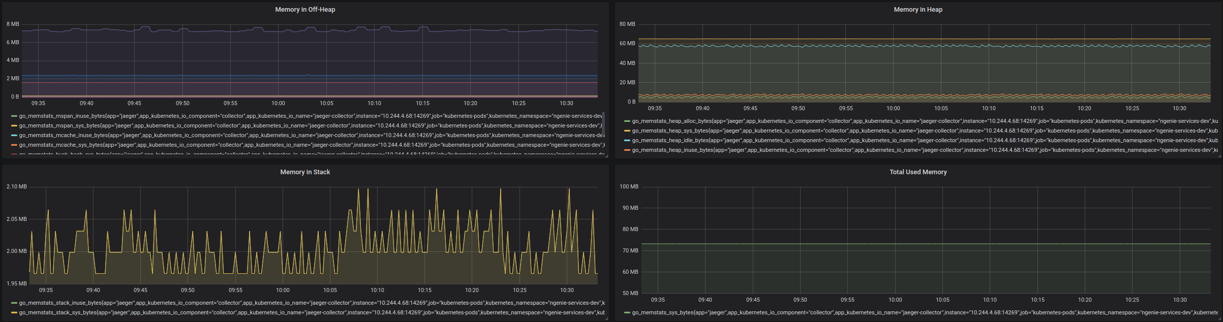Click the yellow color swatch for mspan_sys_bytes

(14, 126)
